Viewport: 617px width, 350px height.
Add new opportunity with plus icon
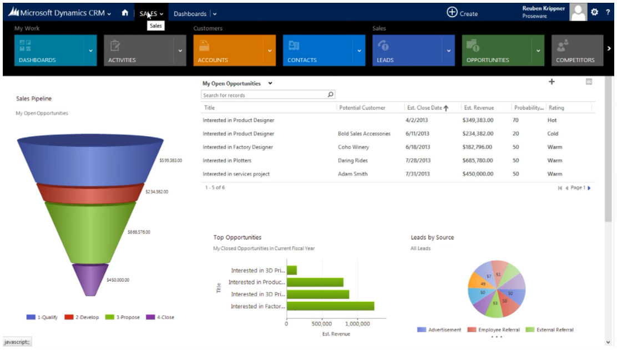coord(552,82)
